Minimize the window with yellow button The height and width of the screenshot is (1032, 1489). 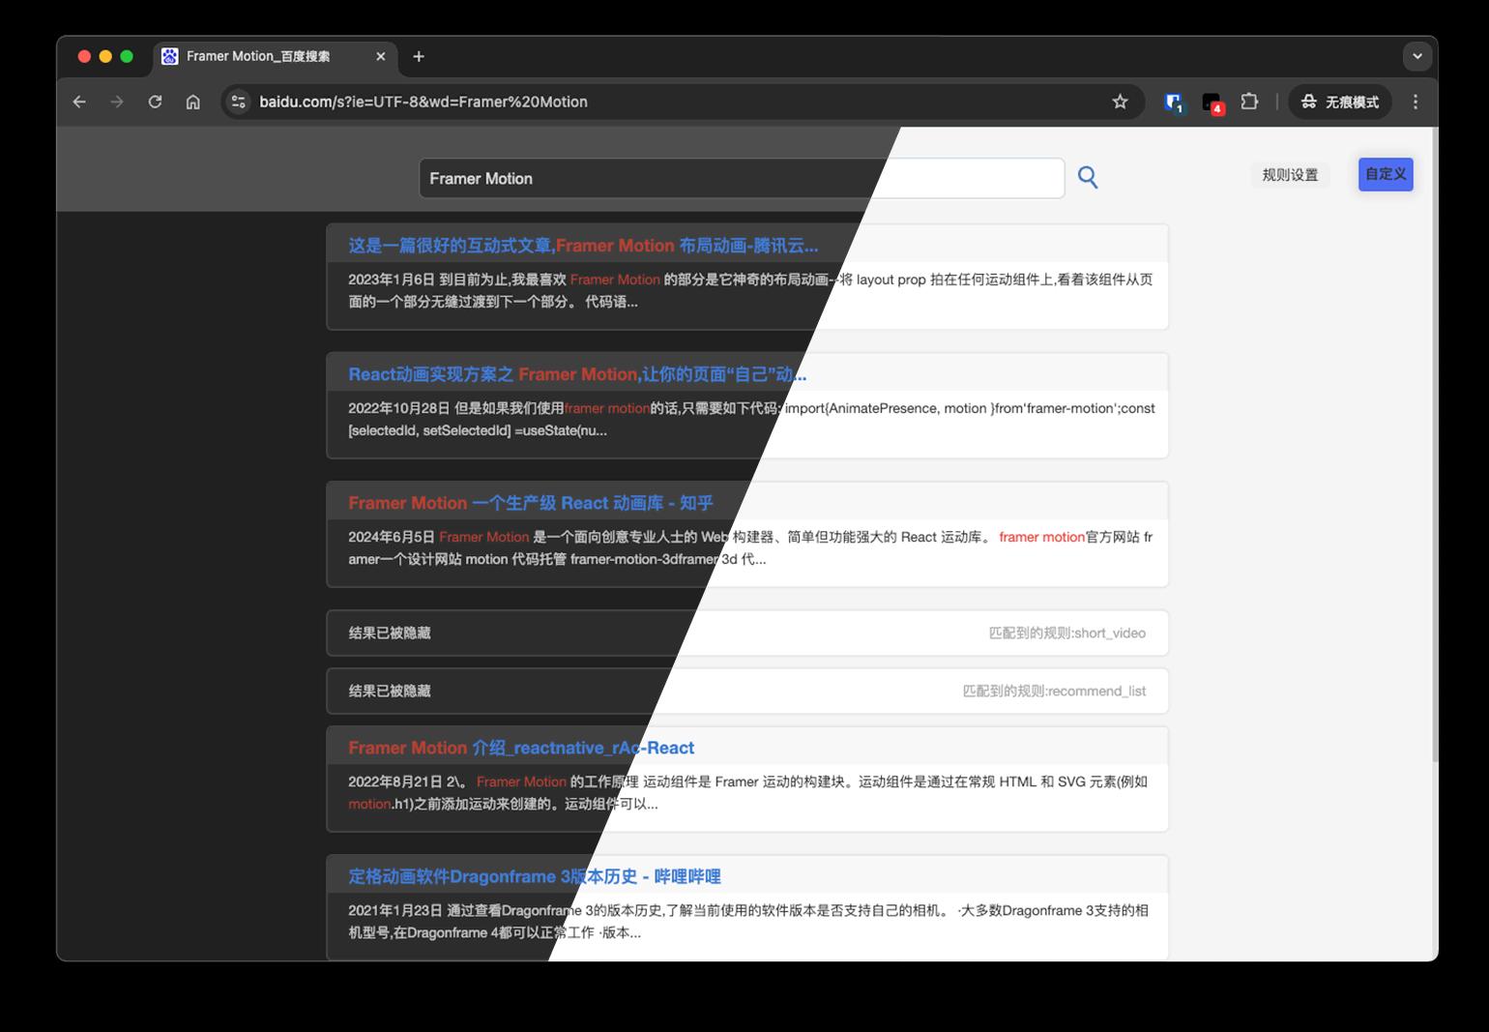pyautogui.click(x=105, y=56)
